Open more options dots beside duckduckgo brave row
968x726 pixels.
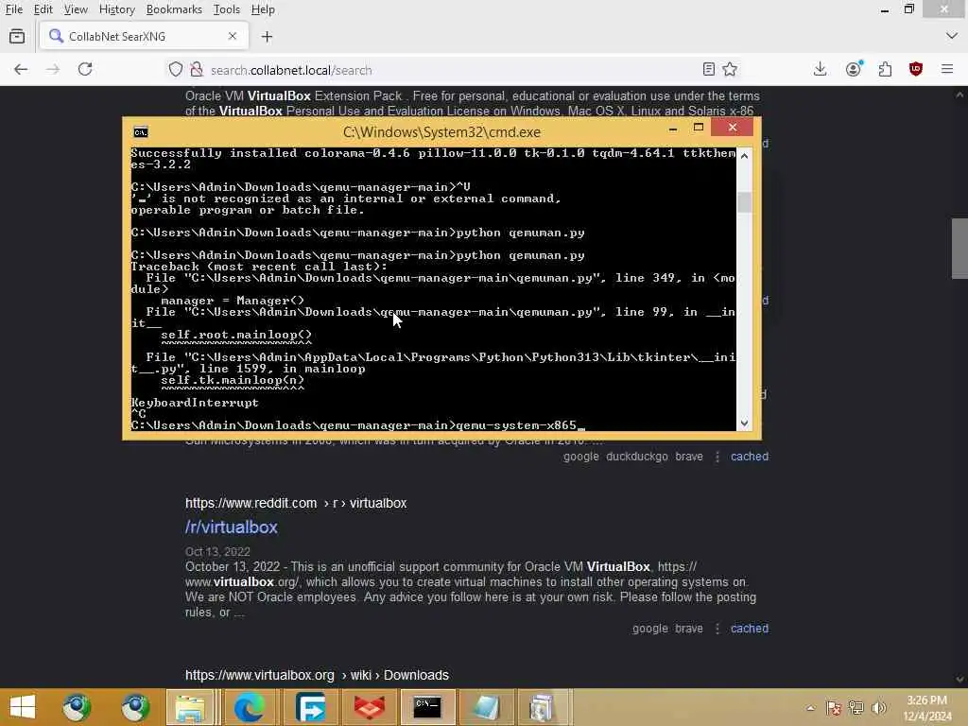(x=717, y=457)
